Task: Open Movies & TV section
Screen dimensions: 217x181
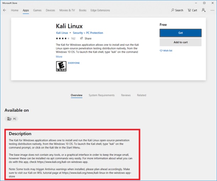Action: pos(67,10)
